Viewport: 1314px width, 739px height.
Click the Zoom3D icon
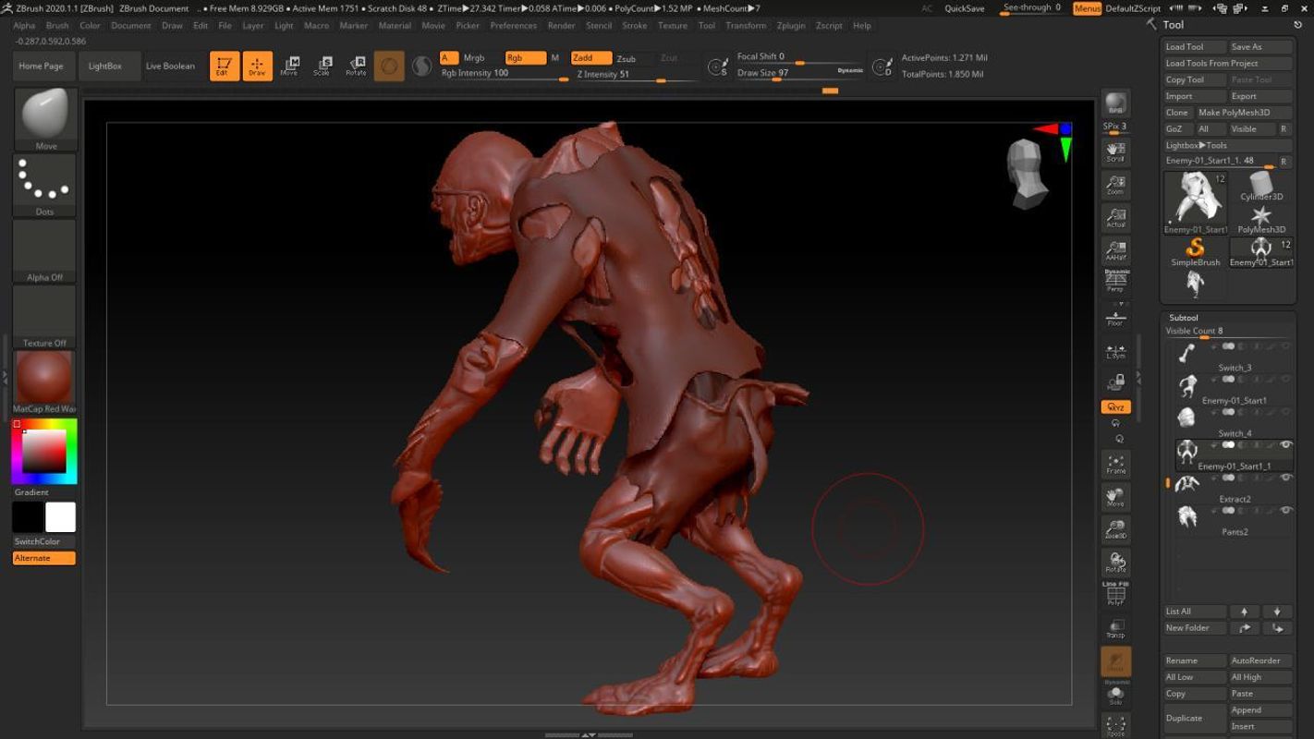coord(1115,529)
